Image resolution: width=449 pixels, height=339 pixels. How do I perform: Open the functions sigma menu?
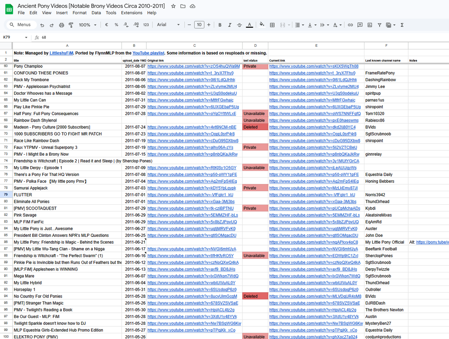pos(402,25)
